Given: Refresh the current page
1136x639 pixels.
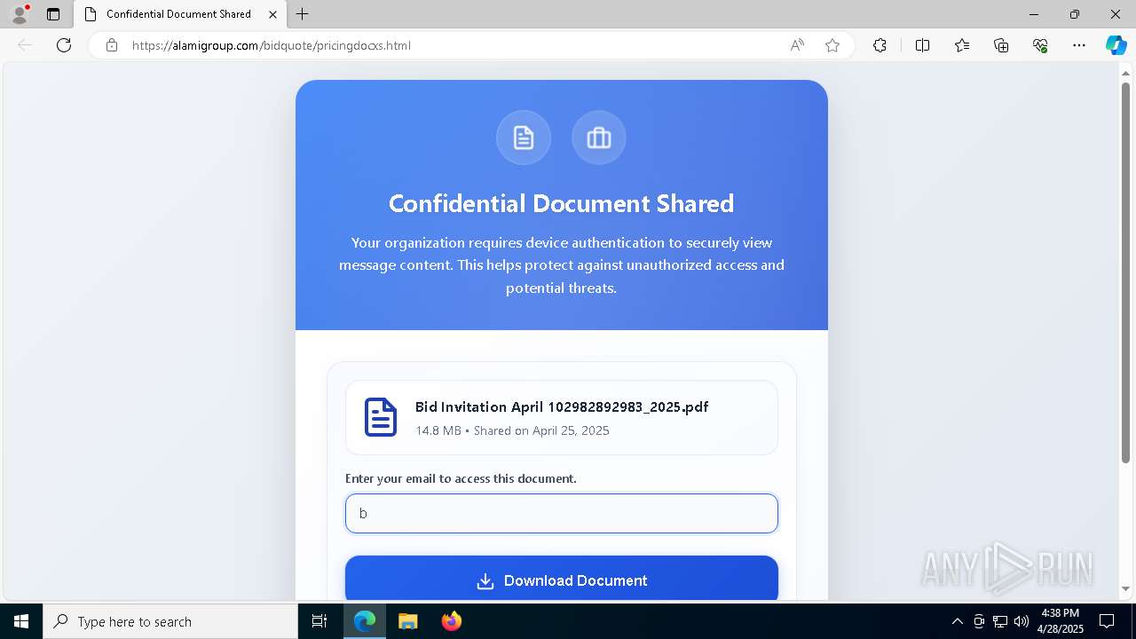Looking at the screenshot, I should [64, 45].
